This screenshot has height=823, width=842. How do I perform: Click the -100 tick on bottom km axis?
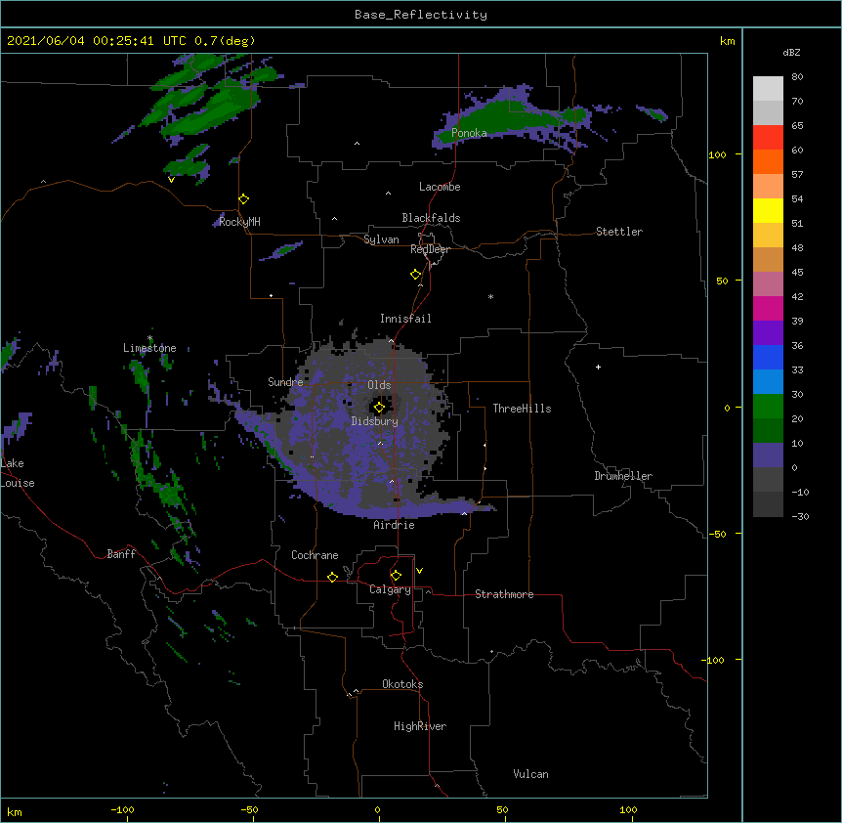click(x=122, y=809)
